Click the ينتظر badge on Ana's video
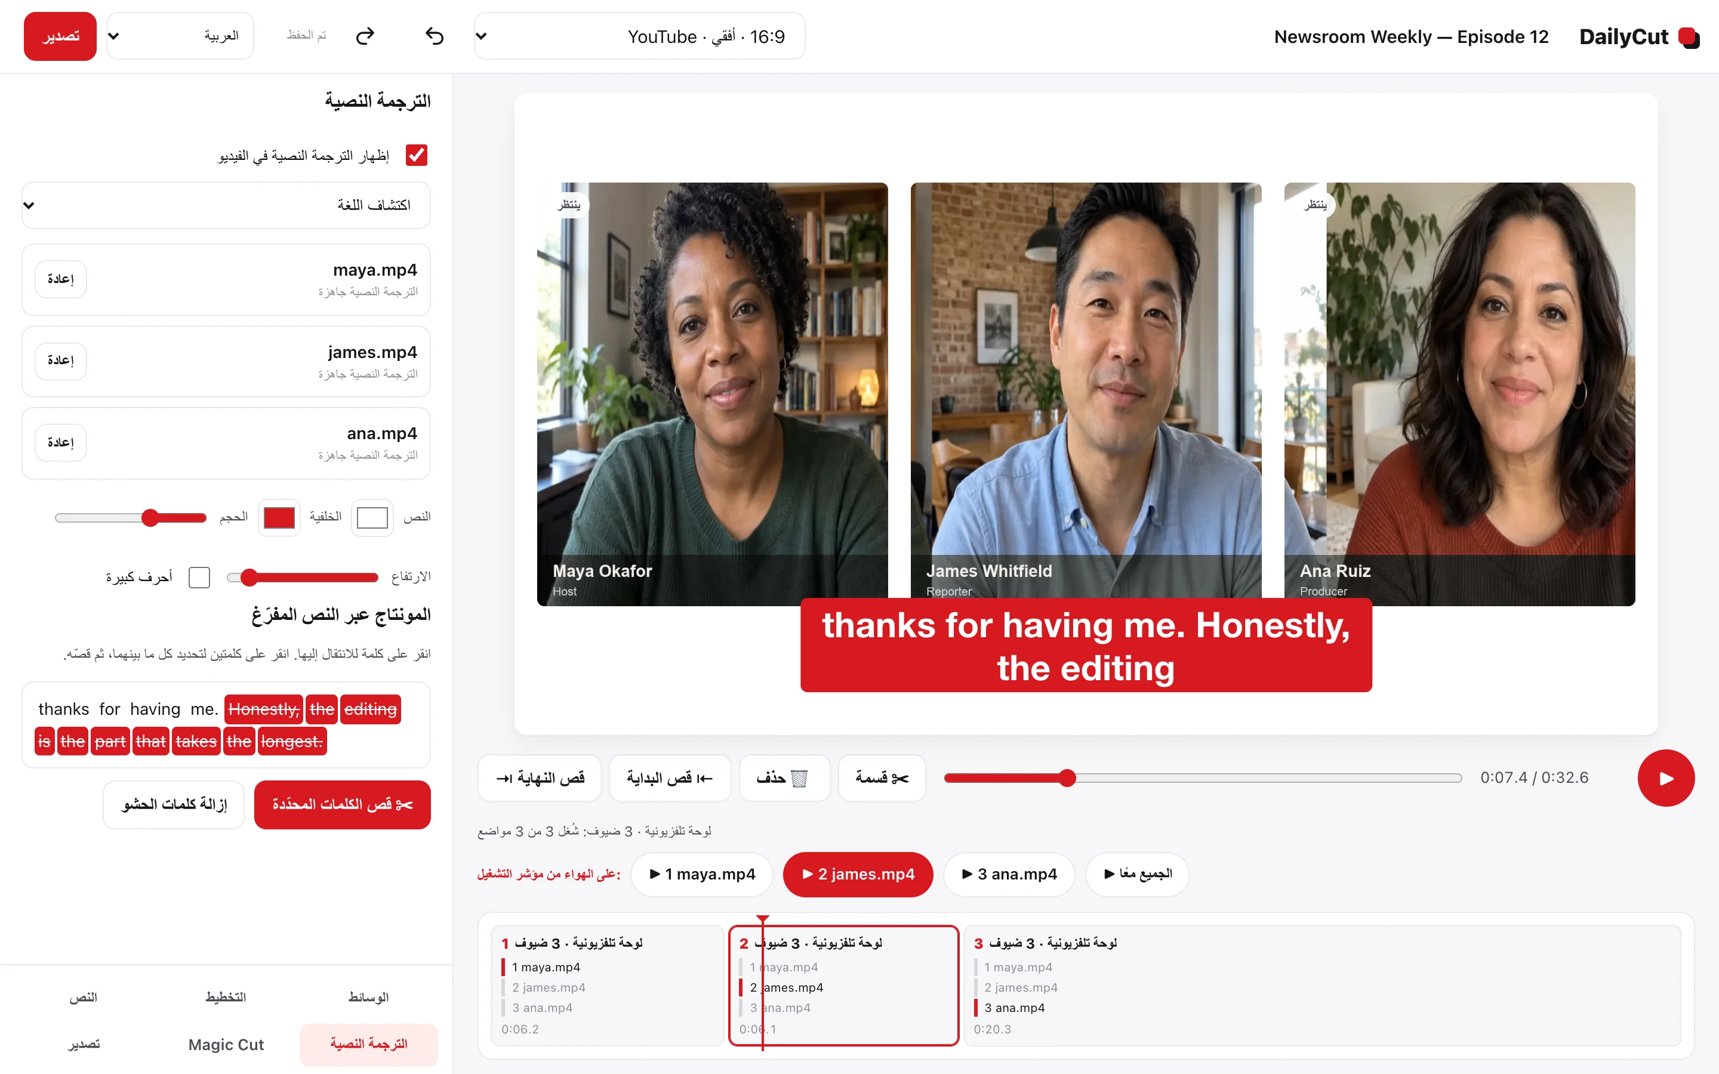This screenshot has width=1719, height=1074. (1316, 205)
